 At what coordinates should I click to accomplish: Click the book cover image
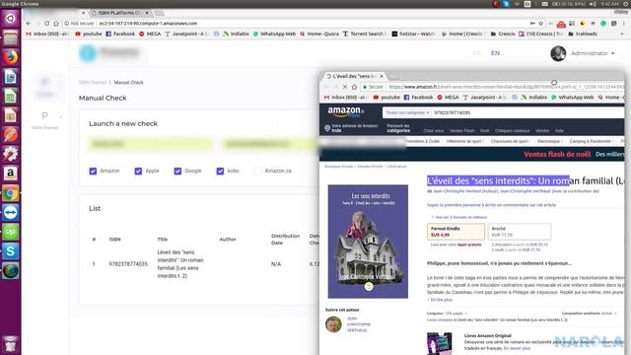368,242
